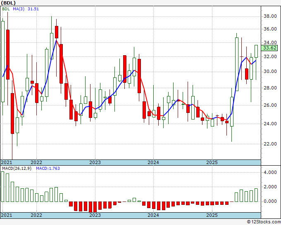
Task: Click the MA(3) legend label
Action: pos(19,9)
